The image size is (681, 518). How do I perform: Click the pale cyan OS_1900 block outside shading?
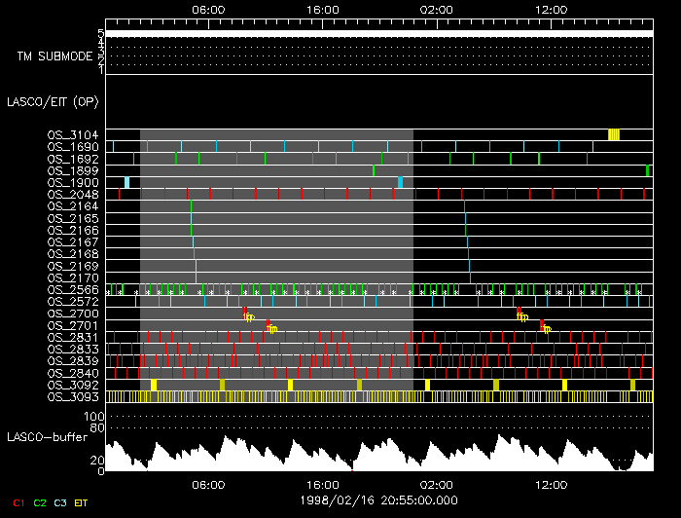(x=126, y=182)
